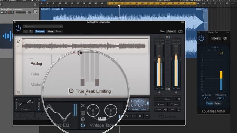Solo the Setting Fire premaster track
This screenshot has height=133, width=237.
click(x=5, y=13)
